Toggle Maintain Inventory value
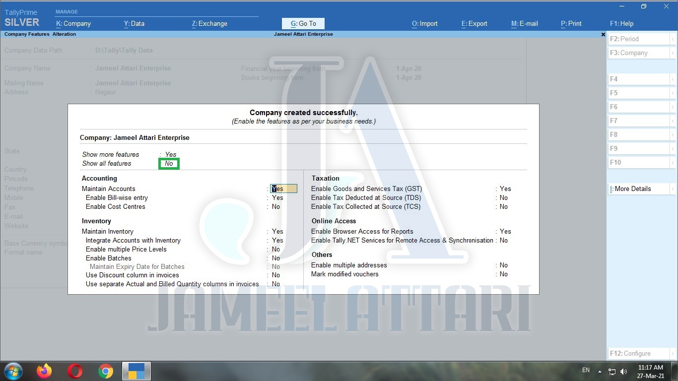Screen dimensions: 678x381 [277, 231]
